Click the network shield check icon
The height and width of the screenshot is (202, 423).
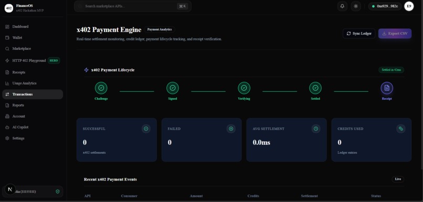pyautogui.click(x=57, y=192)
